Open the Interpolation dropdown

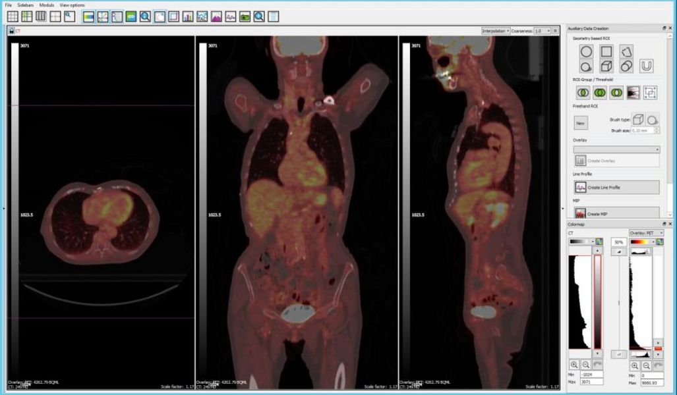click(496, 31)
